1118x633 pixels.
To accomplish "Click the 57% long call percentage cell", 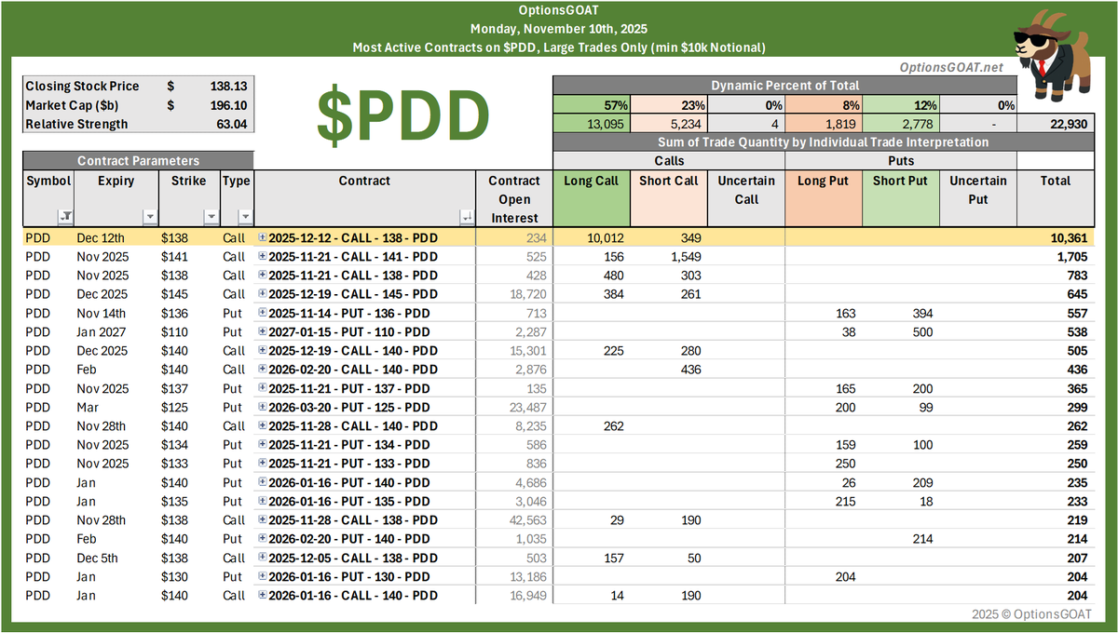I will (x=592, y=105).
